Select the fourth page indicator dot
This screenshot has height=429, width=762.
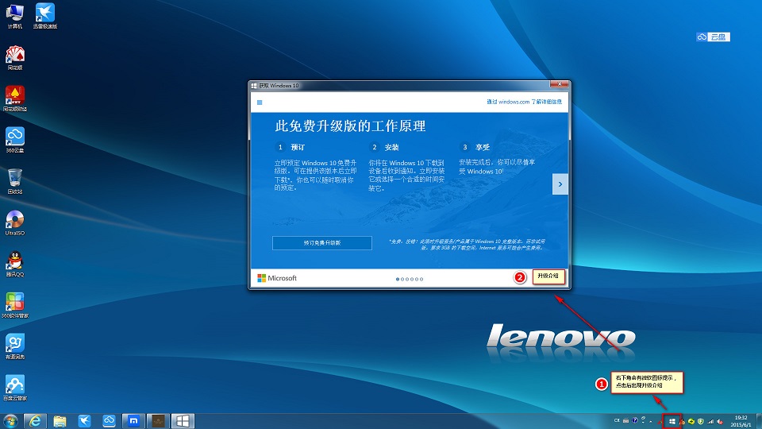[x=412, y=279]
